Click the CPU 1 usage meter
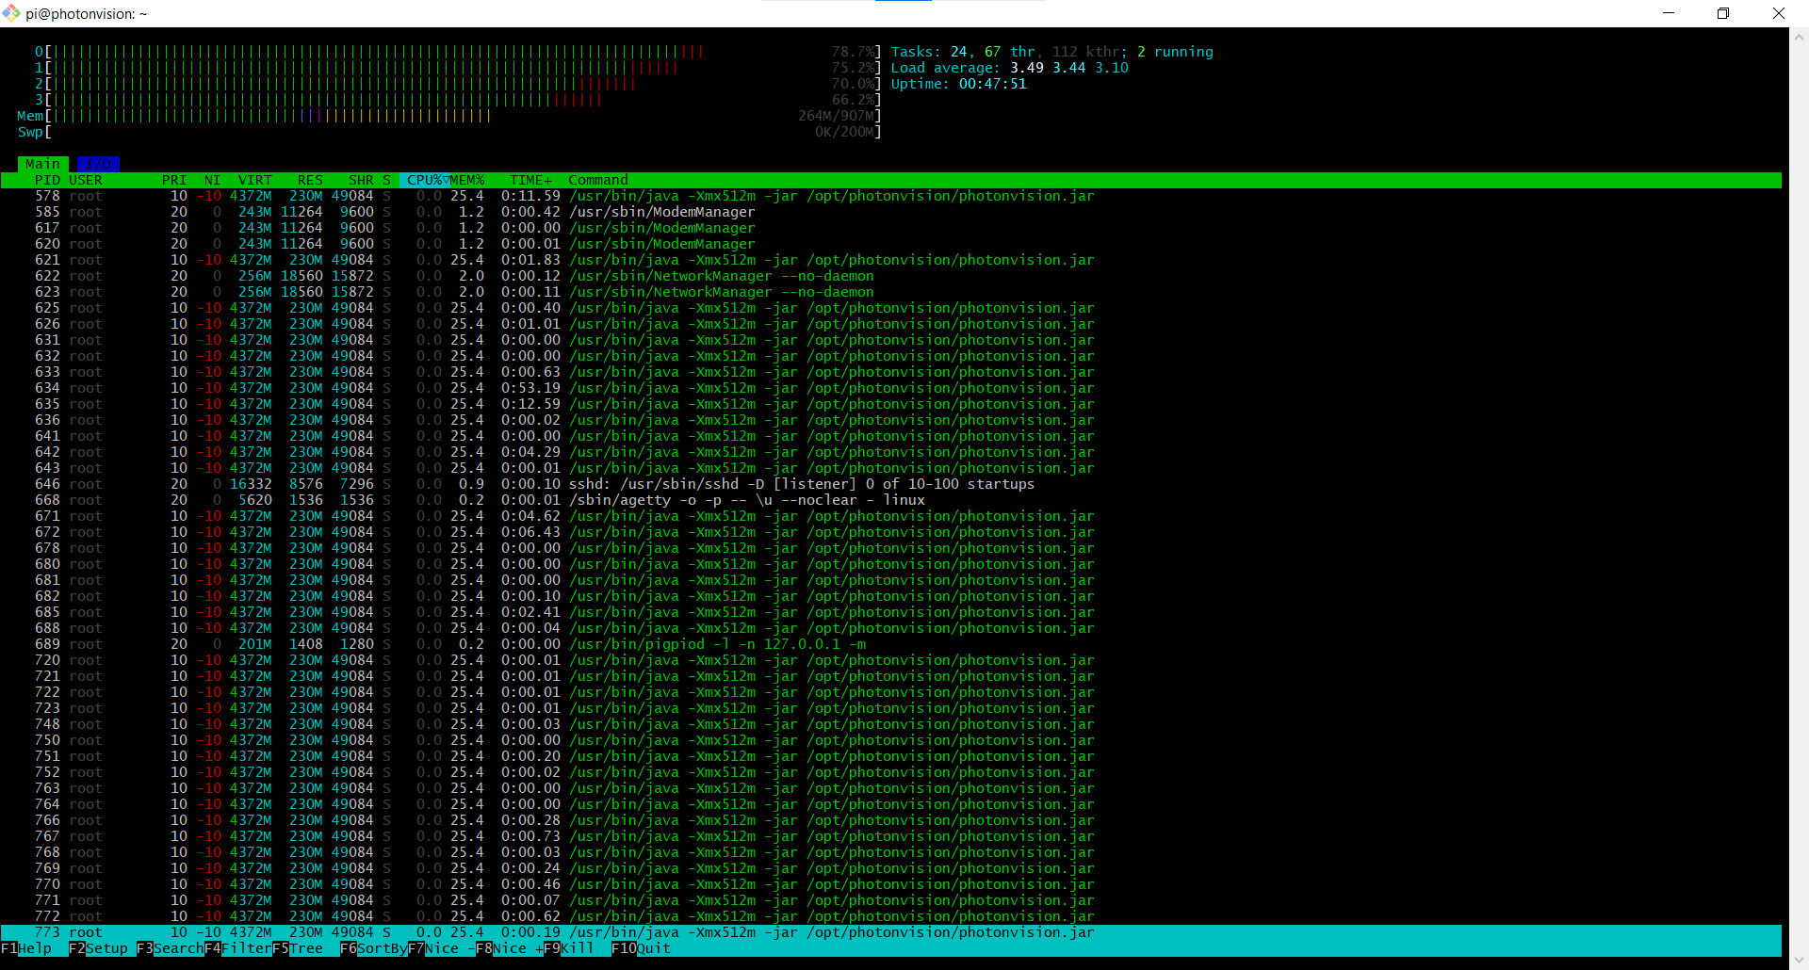 (x=458, y=68)
